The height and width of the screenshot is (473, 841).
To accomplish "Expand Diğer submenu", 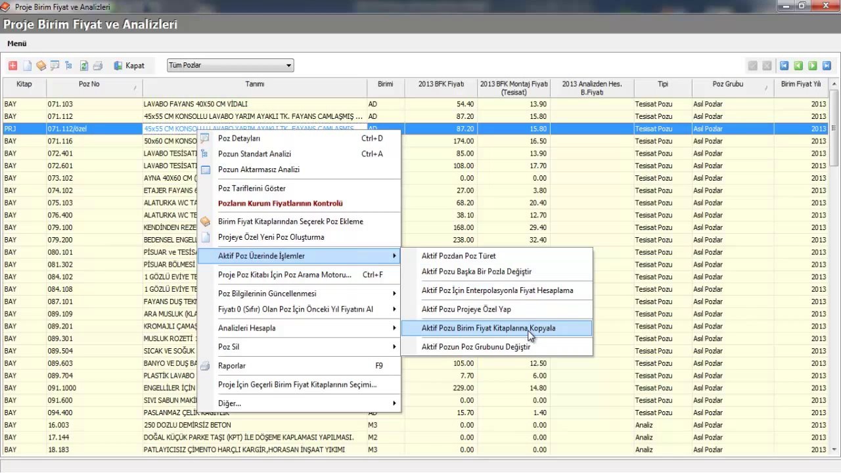I will (299, 403).
